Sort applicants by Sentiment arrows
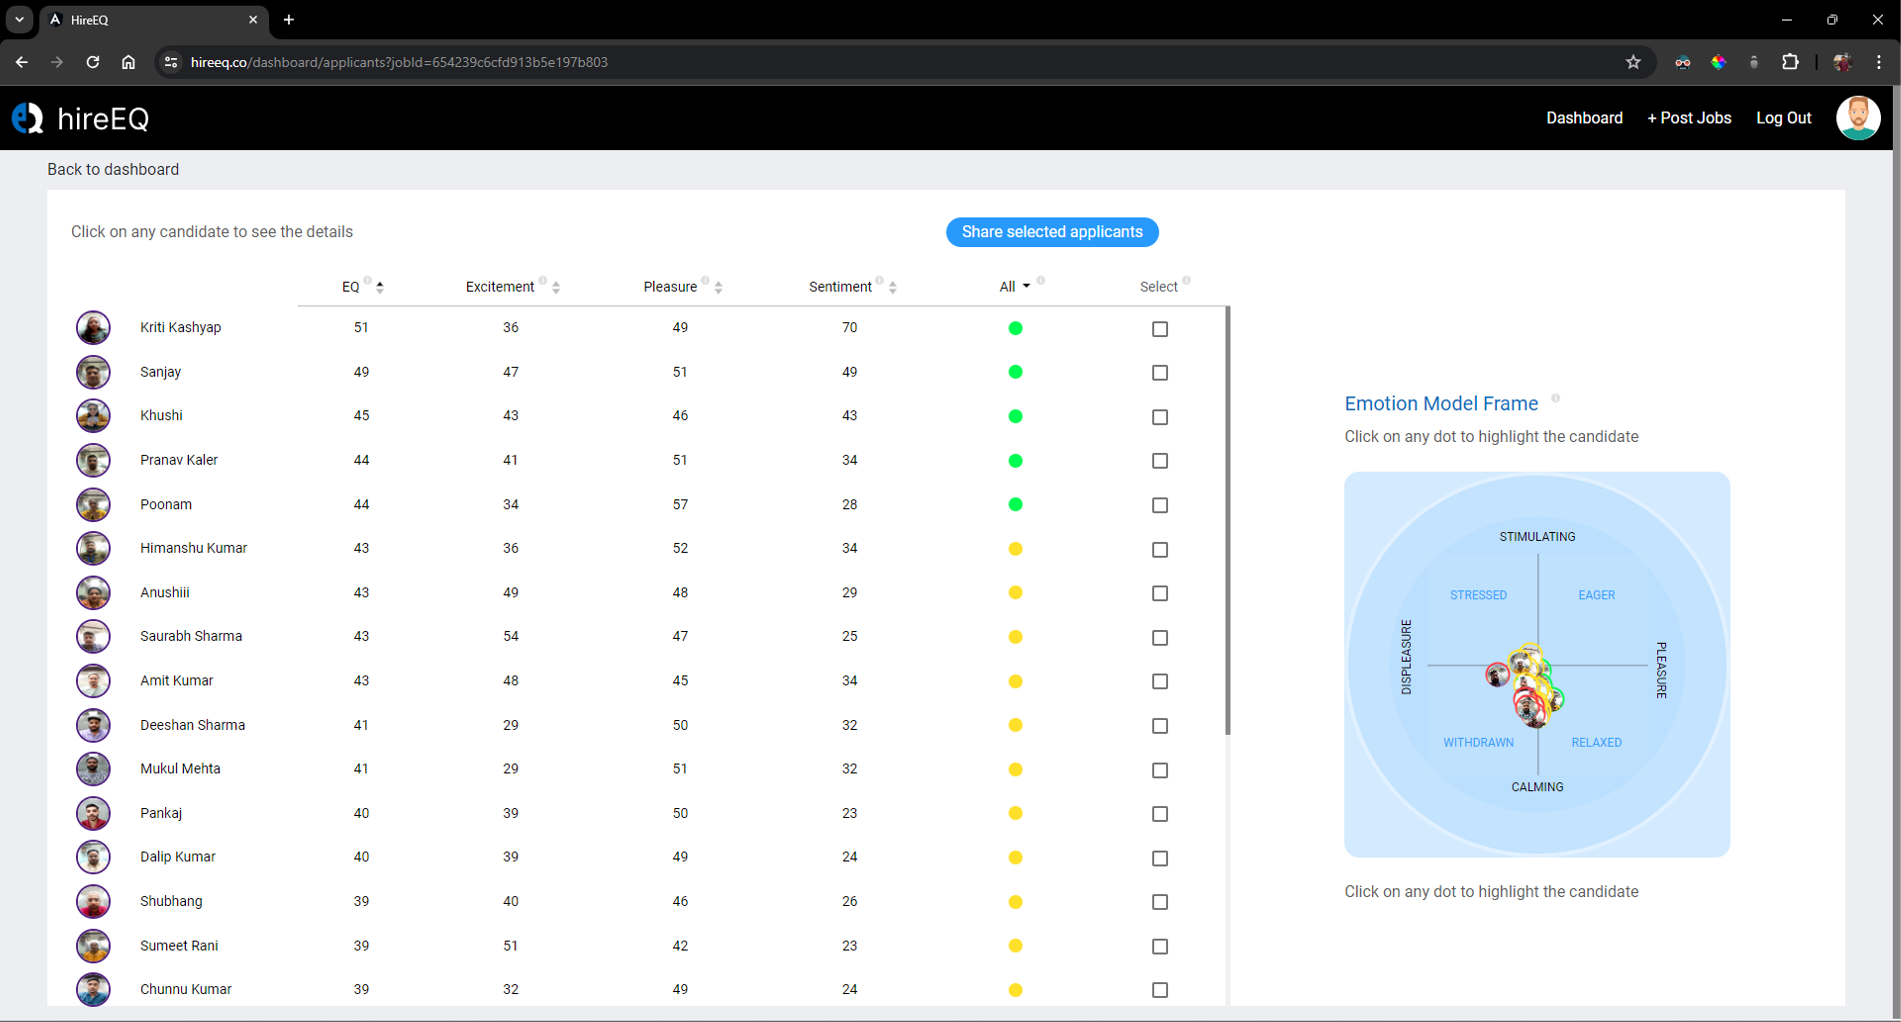Image resolution: width=1901 pixels, height=1022 pixels. coord(893,287)
